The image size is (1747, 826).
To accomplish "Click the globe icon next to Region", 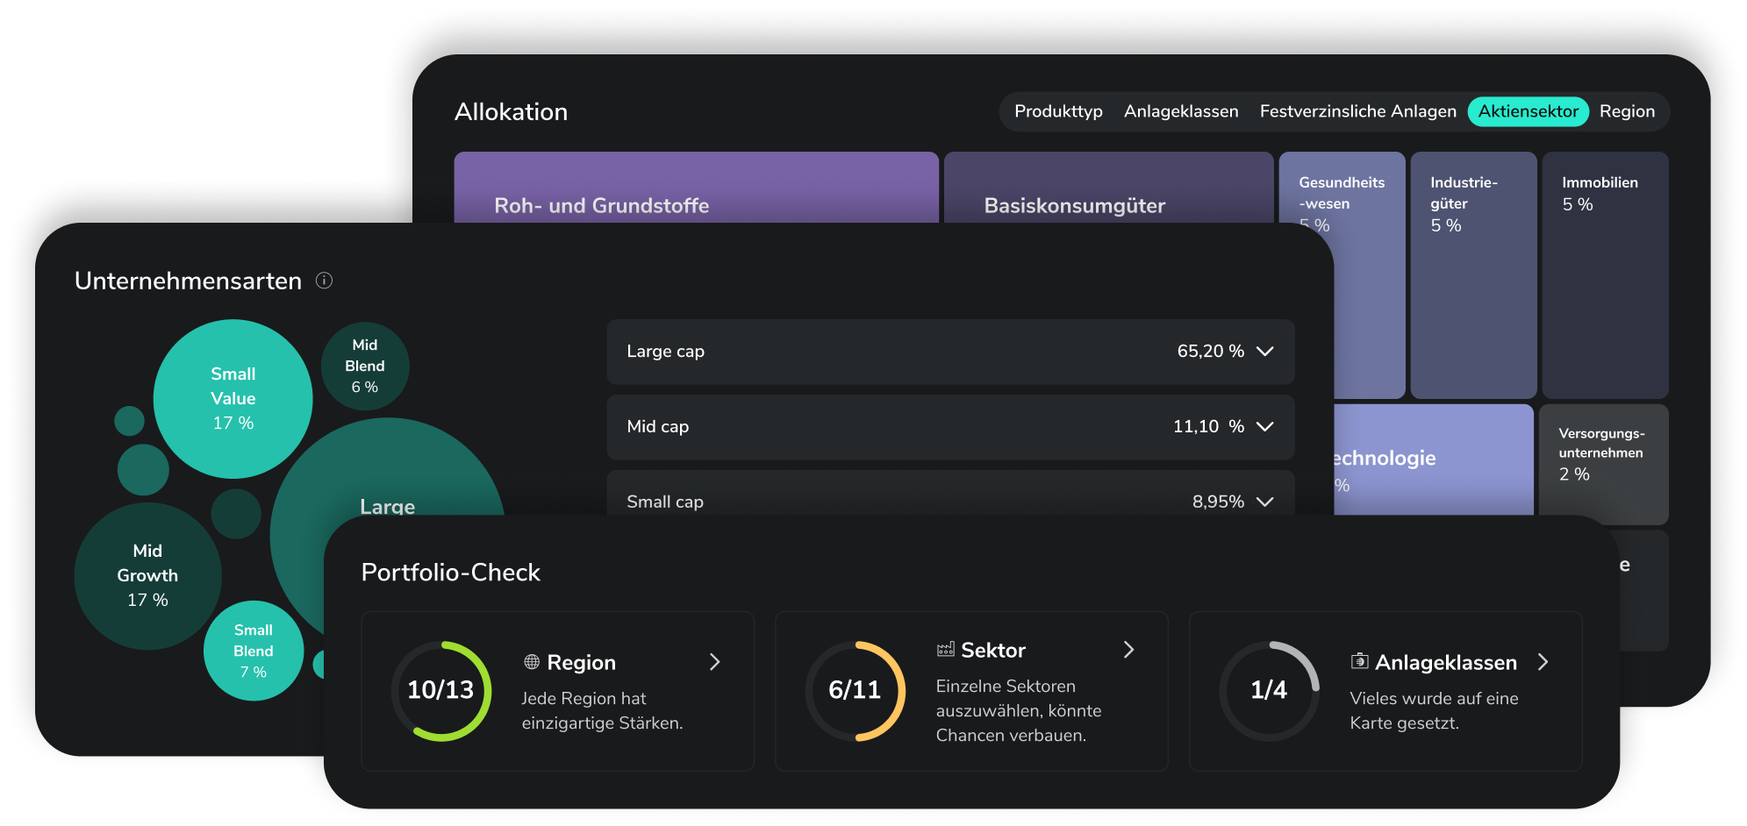I will coord(532,662).
